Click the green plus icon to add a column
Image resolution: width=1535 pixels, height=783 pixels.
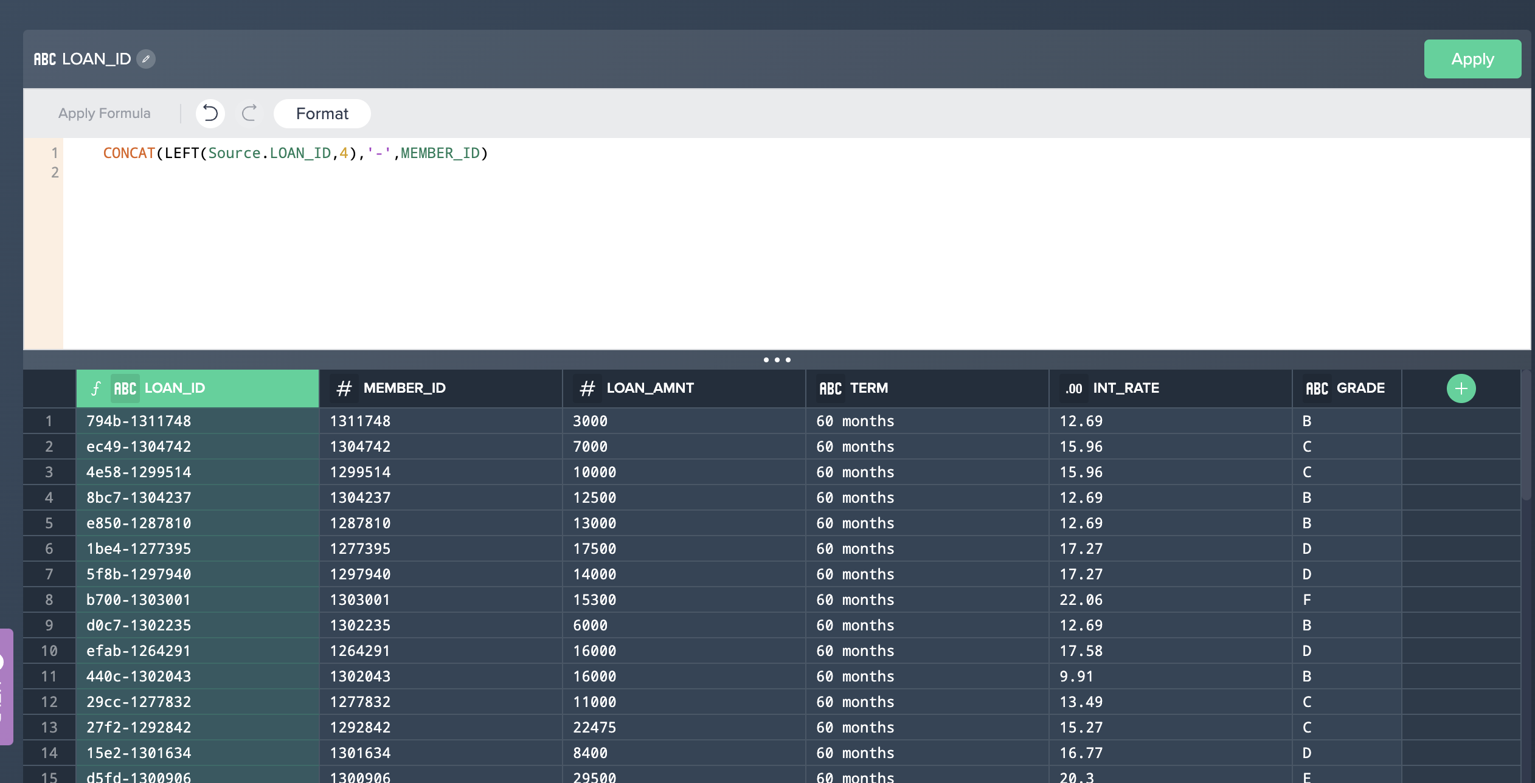[x=1461, y=388]
